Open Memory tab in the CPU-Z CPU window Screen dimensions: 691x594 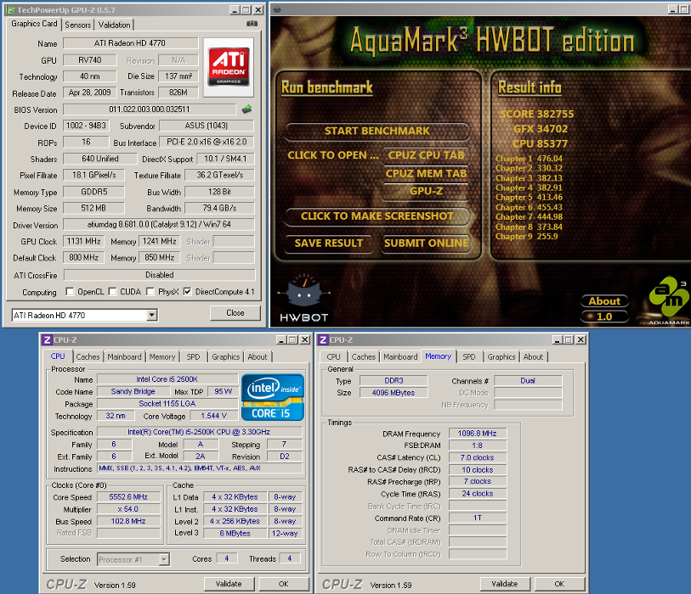[x=162, y=357]
